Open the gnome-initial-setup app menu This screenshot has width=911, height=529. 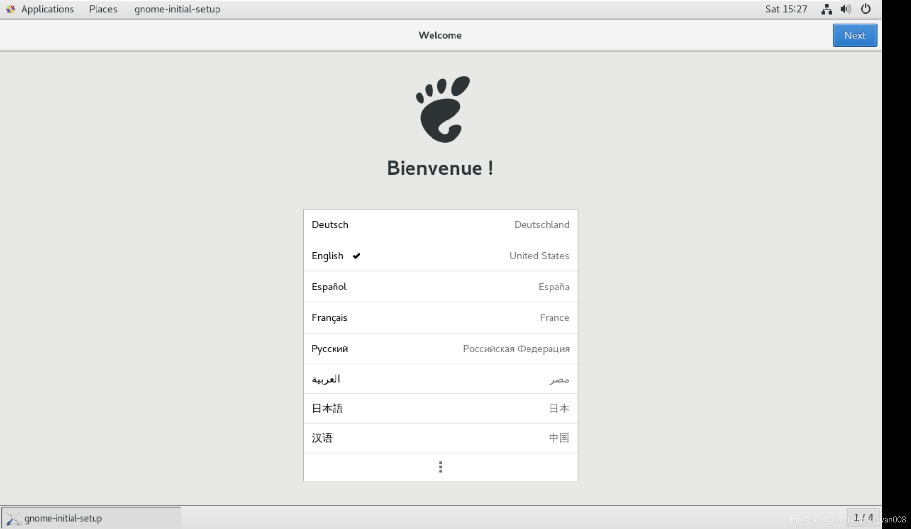(x=177, y=9)
